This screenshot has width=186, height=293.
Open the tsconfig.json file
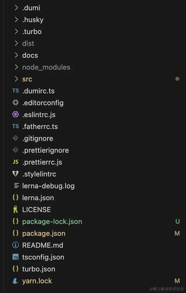coord(43,257)
